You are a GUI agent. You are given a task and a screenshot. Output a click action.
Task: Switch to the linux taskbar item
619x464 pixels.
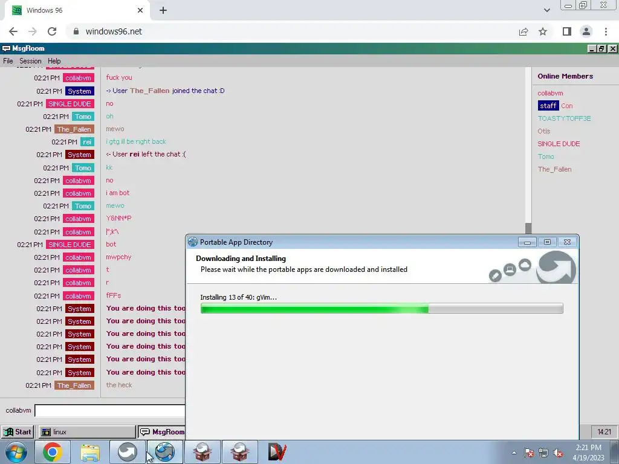click(x=86, y=432)
